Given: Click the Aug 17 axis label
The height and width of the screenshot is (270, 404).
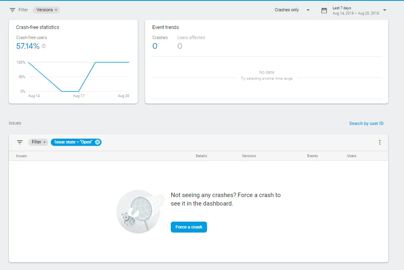Looking at the screenshot, I should (x=79, y=96).
